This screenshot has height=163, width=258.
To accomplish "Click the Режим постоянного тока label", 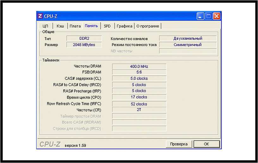I will [134, 45].
